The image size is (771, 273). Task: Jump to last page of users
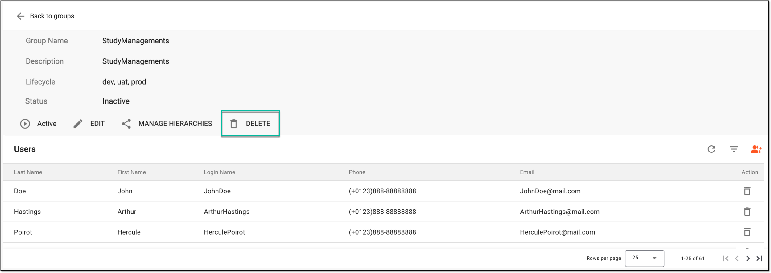pos(759,259)
